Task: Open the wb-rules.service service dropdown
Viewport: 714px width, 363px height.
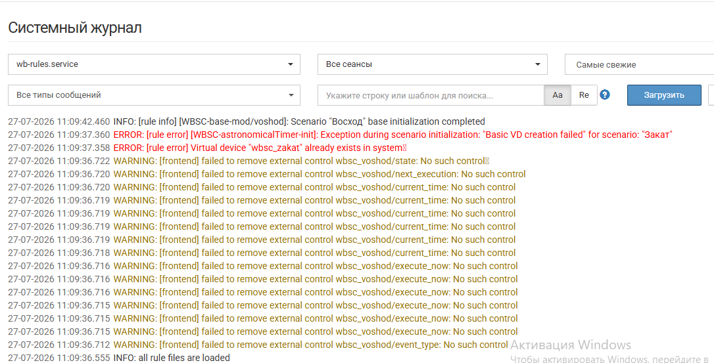Action: [154, 64]
